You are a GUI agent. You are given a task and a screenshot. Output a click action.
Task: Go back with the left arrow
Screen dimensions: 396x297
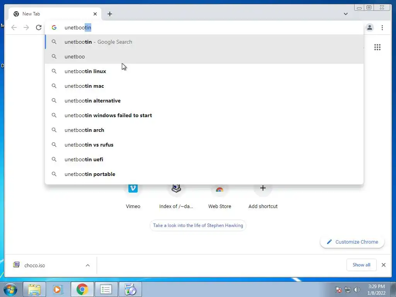14,27
